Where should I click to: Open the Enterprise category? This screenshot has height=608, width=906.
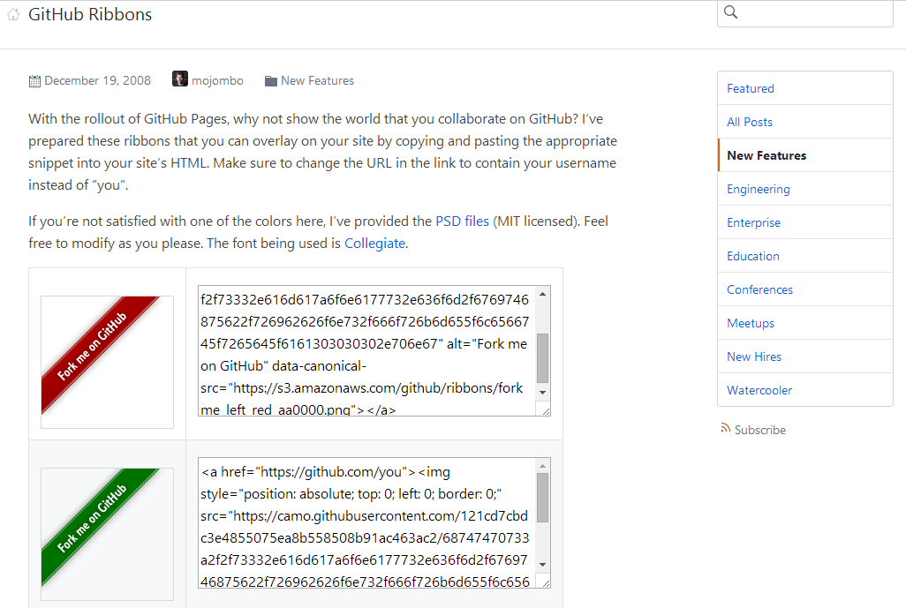click(x=804, y=222)
